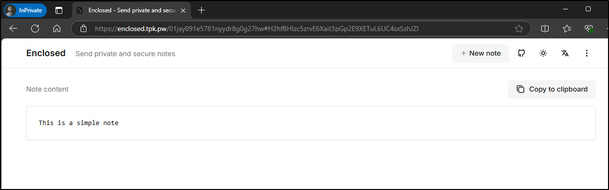Click the New note button
The height and width of the screenshot is (190, 609).
(x=480, y=53)
